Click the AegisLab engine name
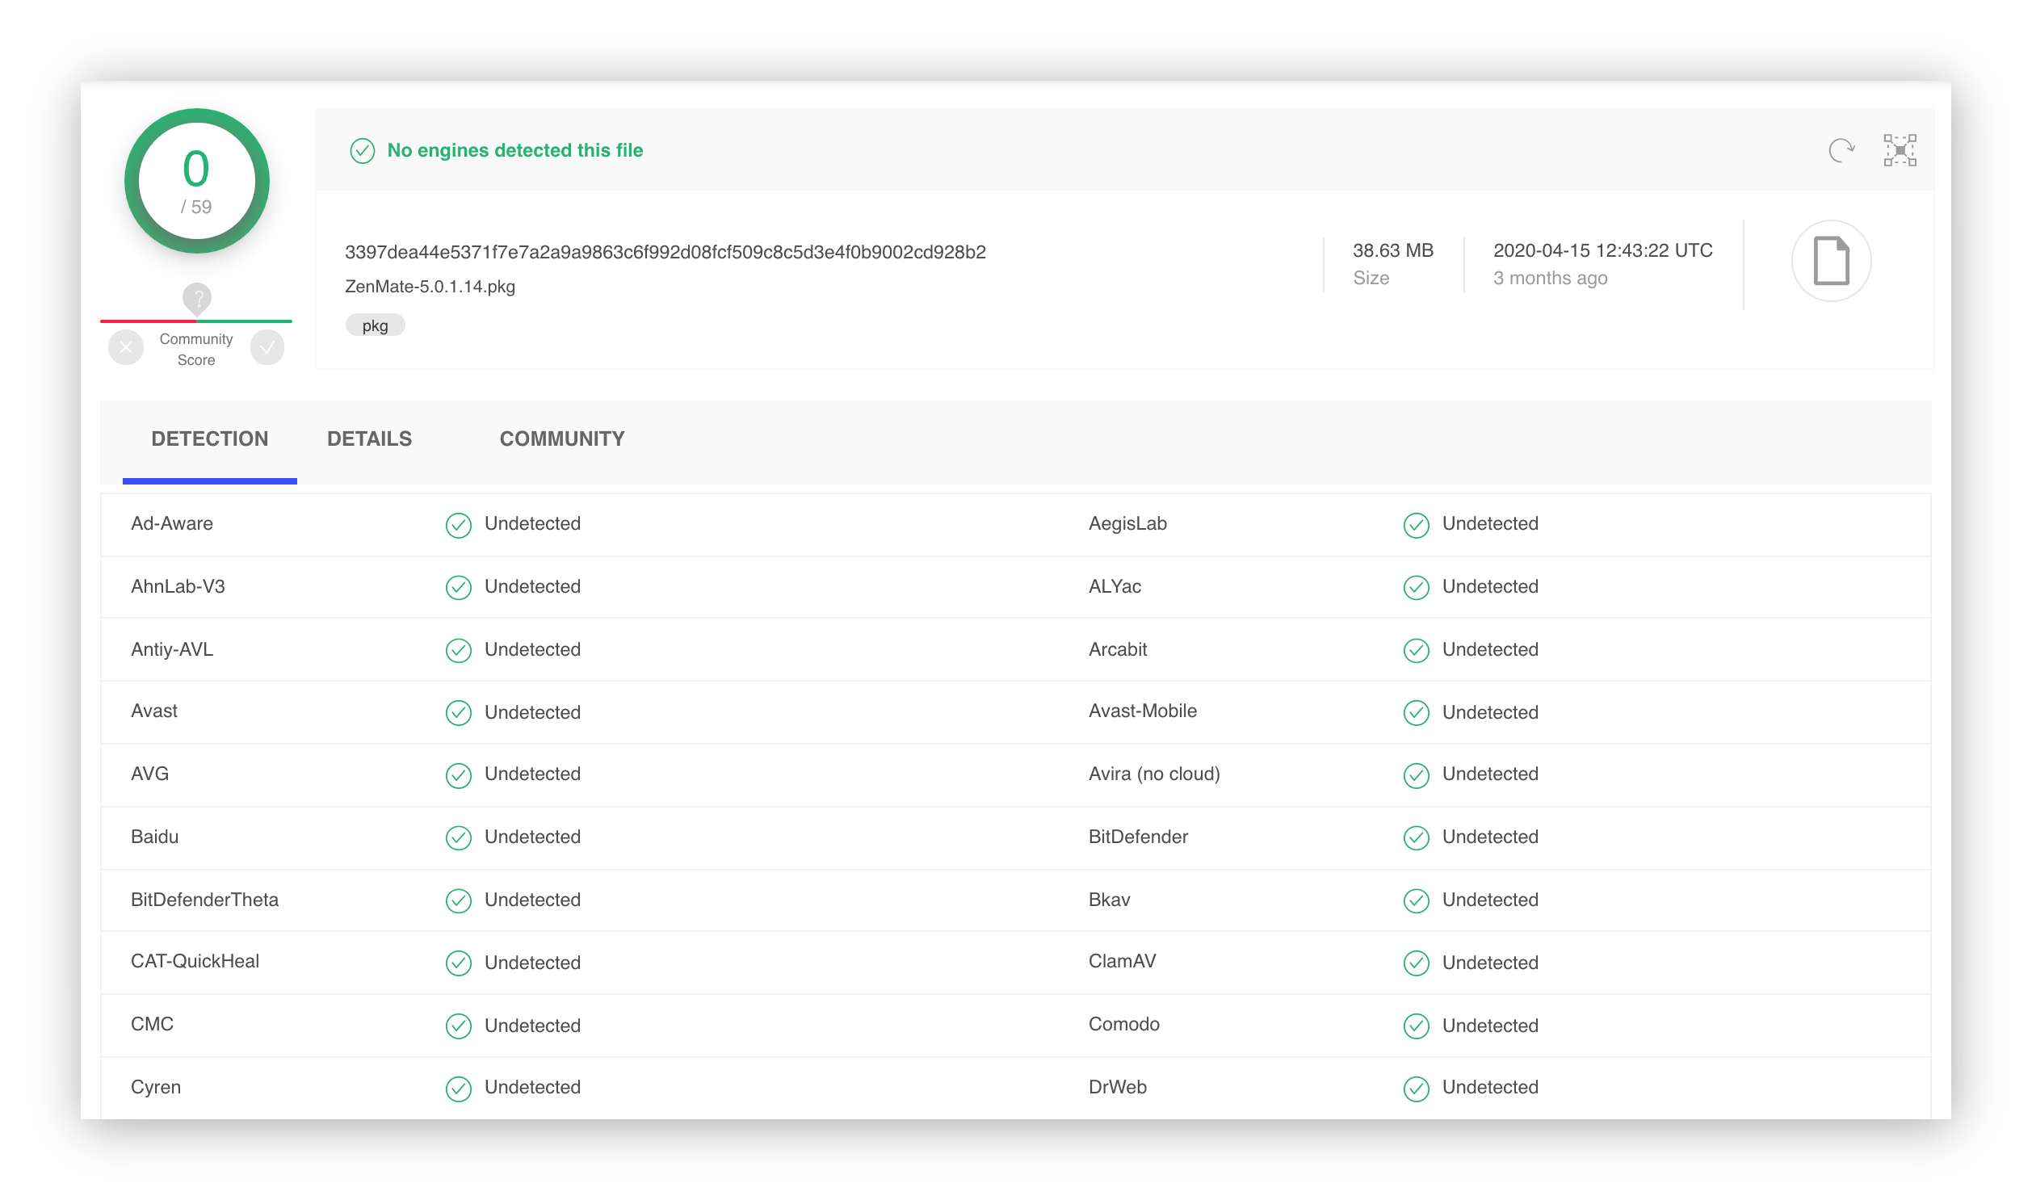The width and height of the screenshot is (2032, 1200). (1127, 523)
